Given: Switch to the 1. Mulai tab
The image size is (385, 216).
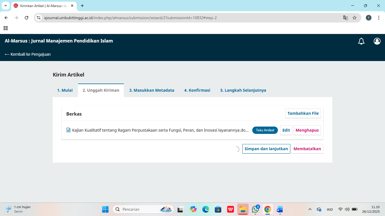Looking at the screenshot, I should pyautogui.click(x=65, y=90).
